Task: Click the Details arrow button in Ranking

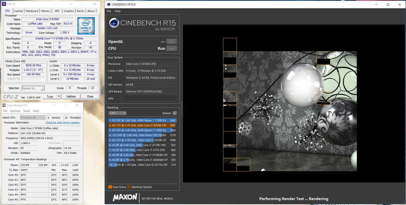Action: 175,113
